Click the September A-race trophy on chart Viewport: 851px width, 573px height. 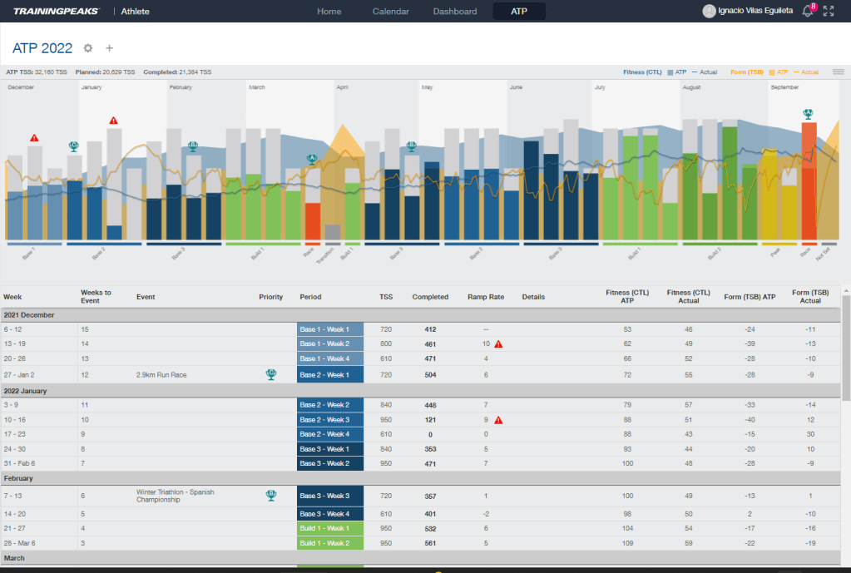(808, 114)
